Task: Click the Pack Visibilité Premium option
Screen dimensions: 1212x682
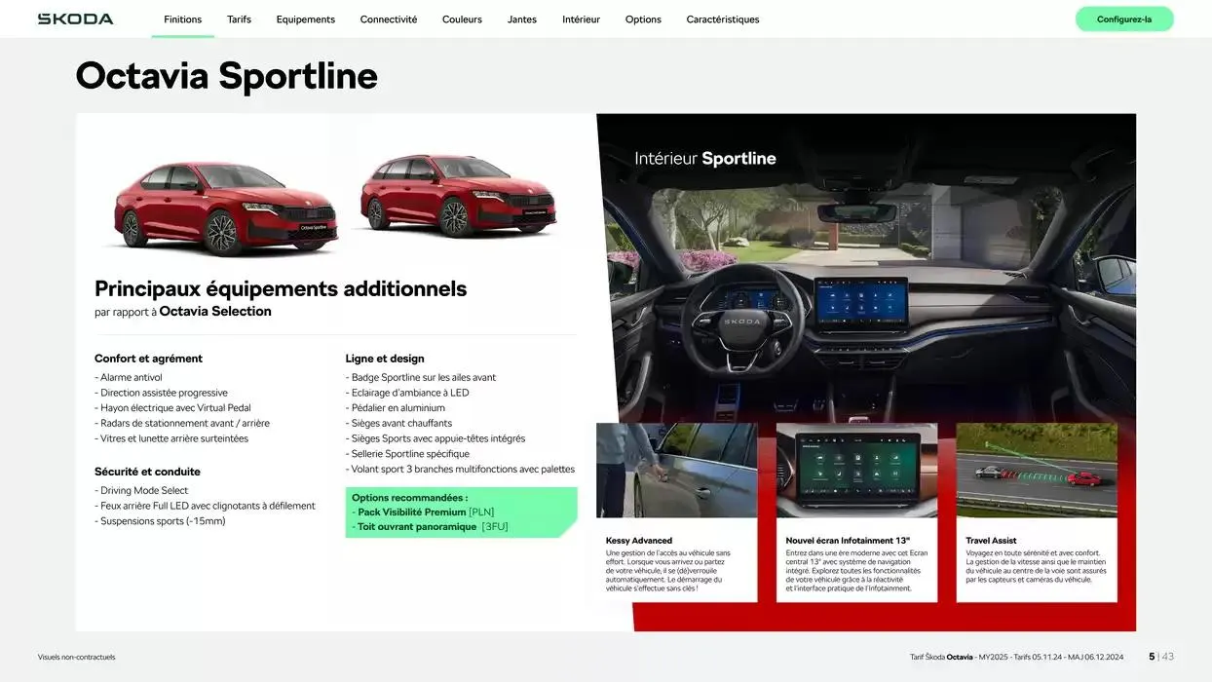Action: (x=425, y=511)
